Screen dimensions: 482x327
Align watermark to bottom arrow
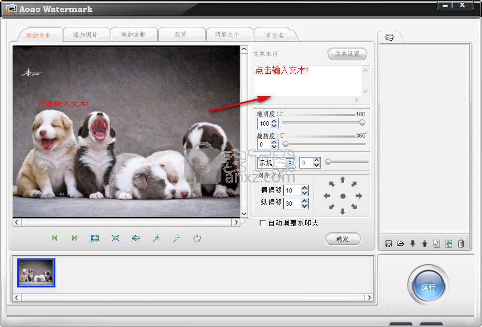[x=342, y=211]
